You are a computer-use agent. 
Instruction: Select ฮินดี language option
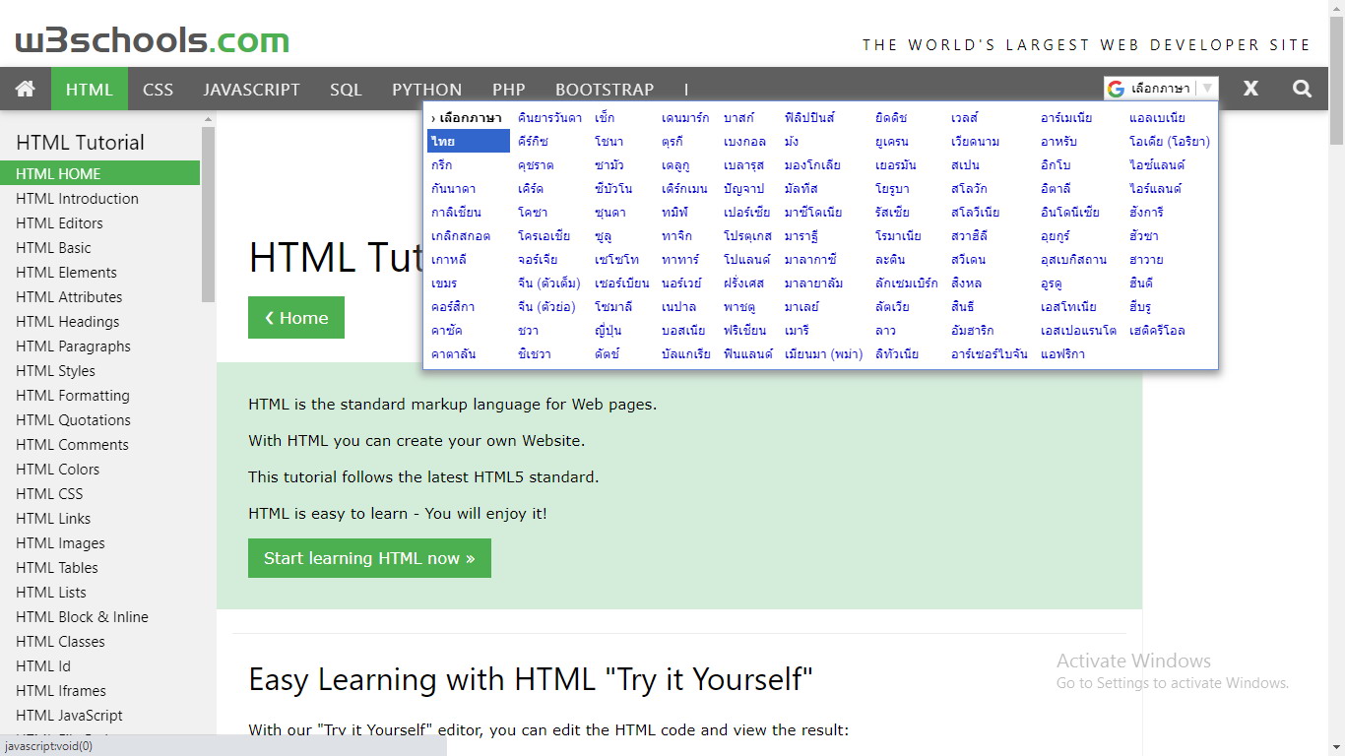point(1141,283)
